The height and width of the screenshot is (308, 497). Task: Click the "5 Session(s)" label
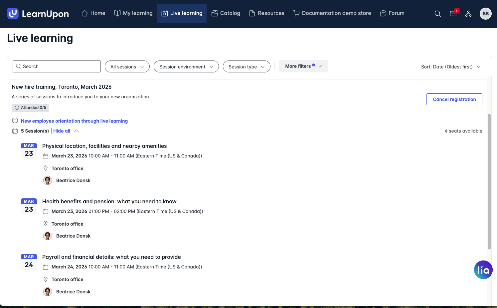(35, 131)
